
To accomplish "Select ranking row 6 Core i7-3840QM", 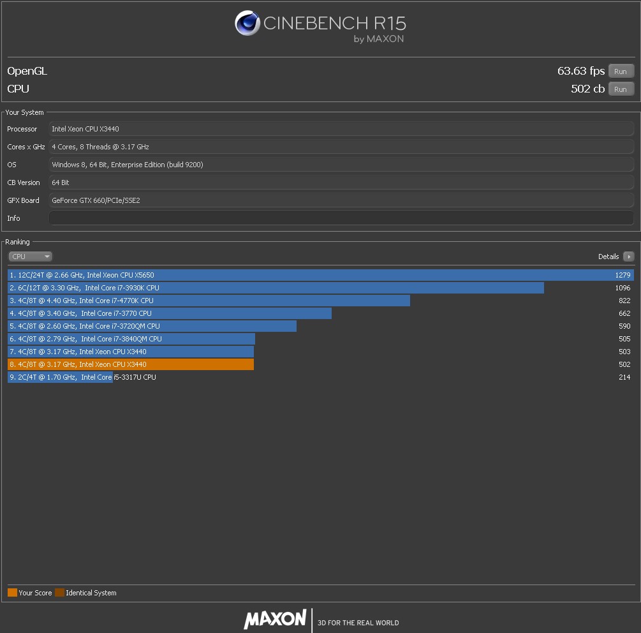I will pyautogui.click(x=320, y=339).
